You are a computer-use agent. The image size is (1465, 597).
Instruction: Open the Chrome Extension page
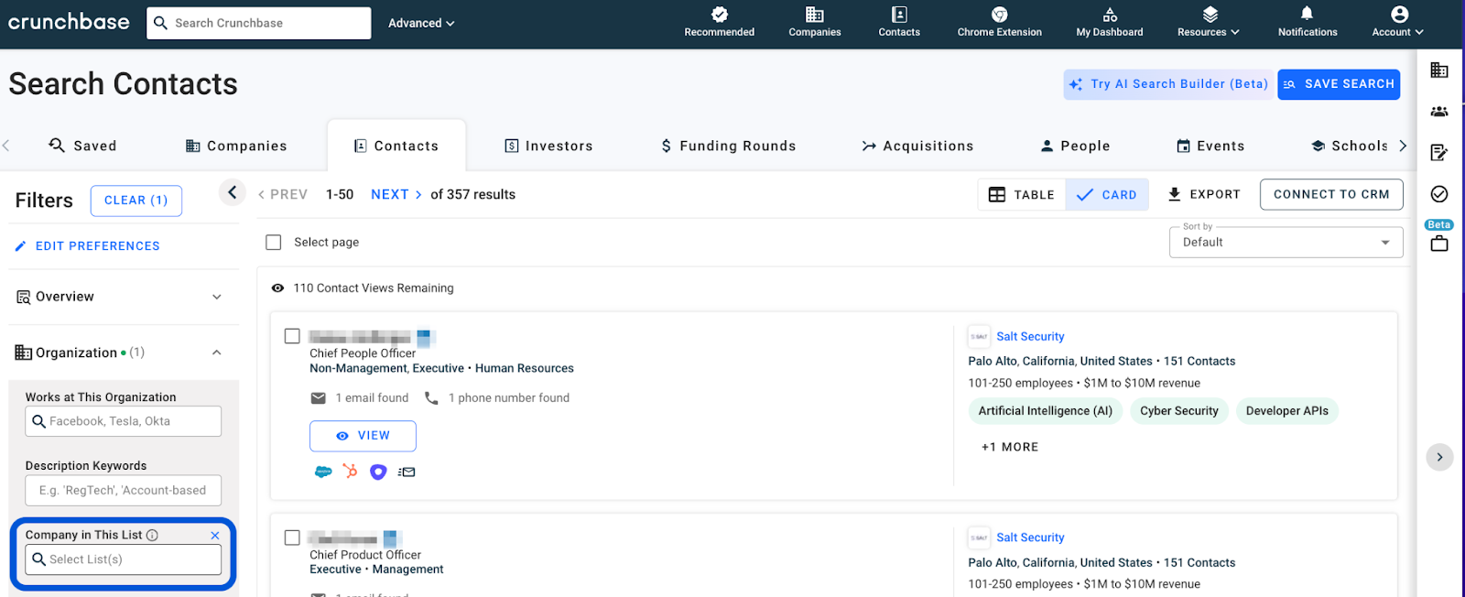click(x=1000, y=23)
